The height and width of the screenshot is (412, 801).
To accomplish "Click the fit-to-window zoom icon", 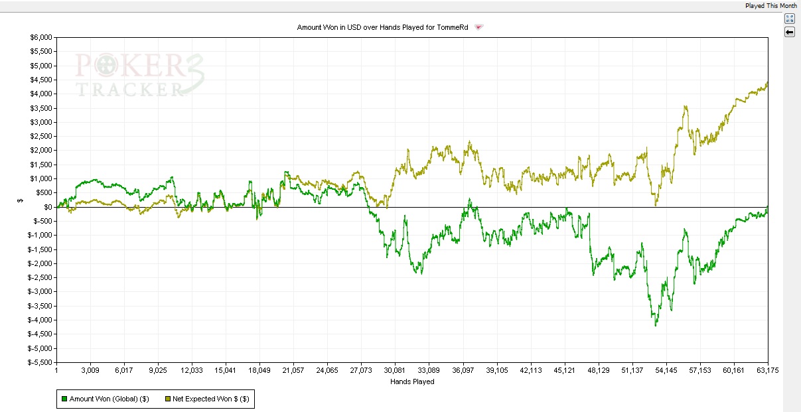I will pyautogui.click(x=790, y=19).
